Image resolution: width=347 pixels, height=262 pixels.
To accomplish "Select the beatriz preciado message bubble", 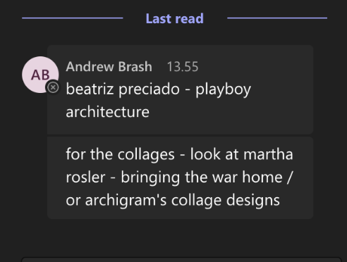I will [x=180, y=89].
